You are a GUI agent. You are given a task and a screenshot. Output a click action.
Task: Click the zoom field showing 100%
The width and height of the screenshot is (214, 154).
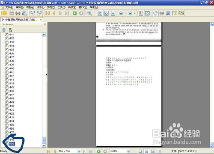[118, 151]
